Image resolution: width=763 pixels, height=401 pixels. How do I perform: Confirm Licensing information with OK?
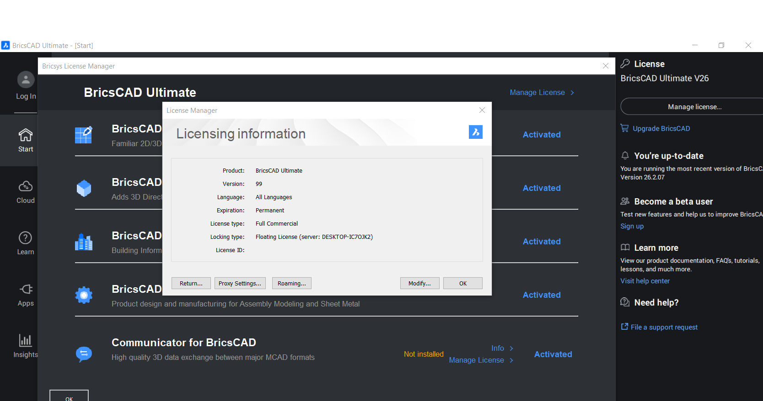tap(463, 283)
